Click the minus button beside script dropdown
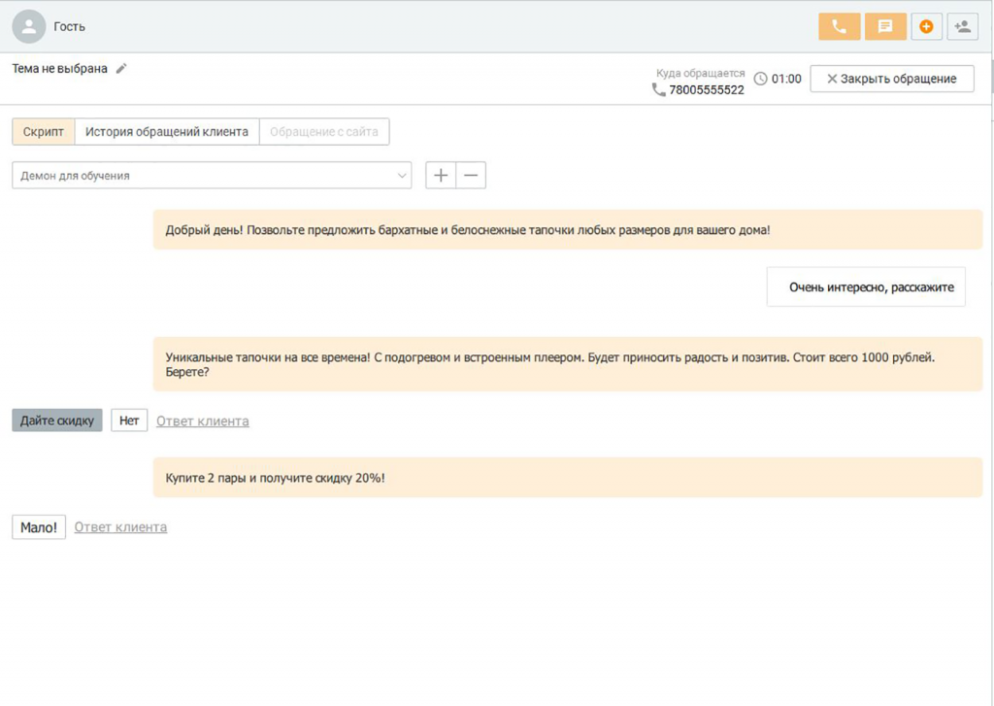 coord(471,176)
